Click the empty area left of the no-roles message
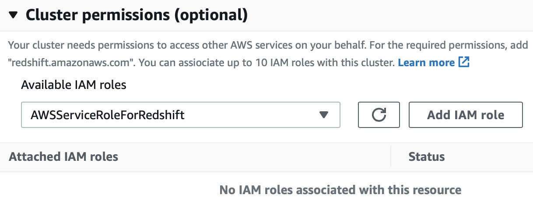Image resolution: width=533 pixels, height=202 pixels. pos(109,190)
